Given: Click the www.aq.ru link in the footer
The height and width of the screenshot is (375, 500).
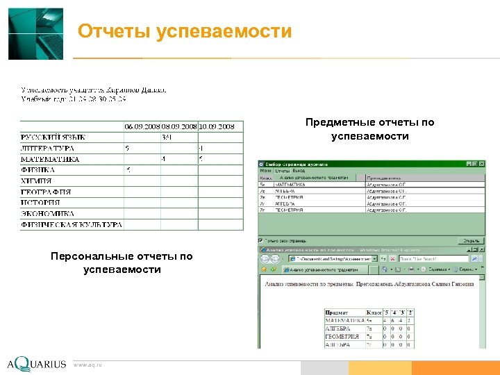Looking at the screenshot, I should pos(87,365).
